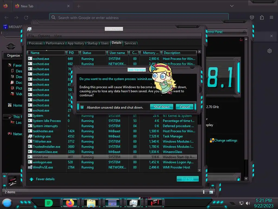Switch to the Performance tab

point(55,43)
